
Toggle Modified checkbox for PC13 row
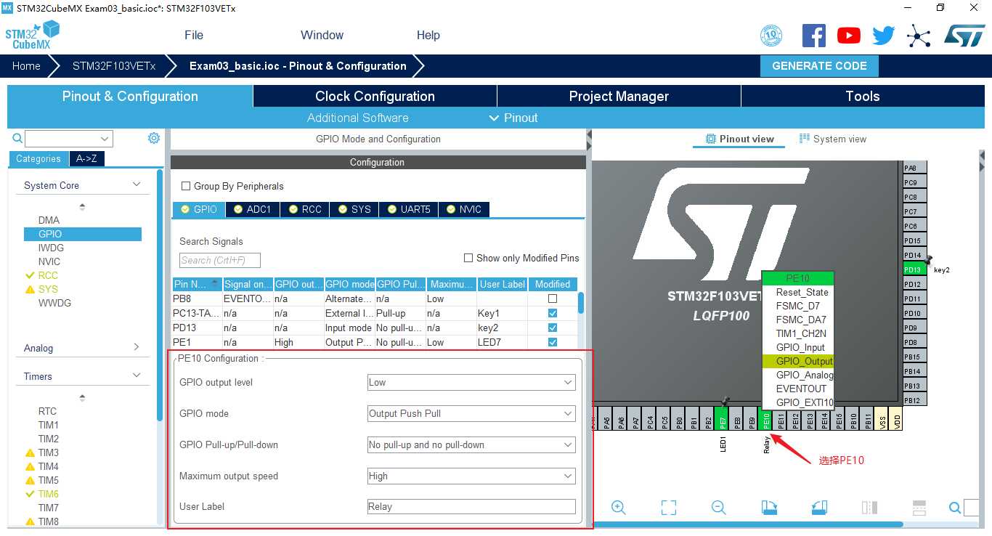tap(553, 313)
